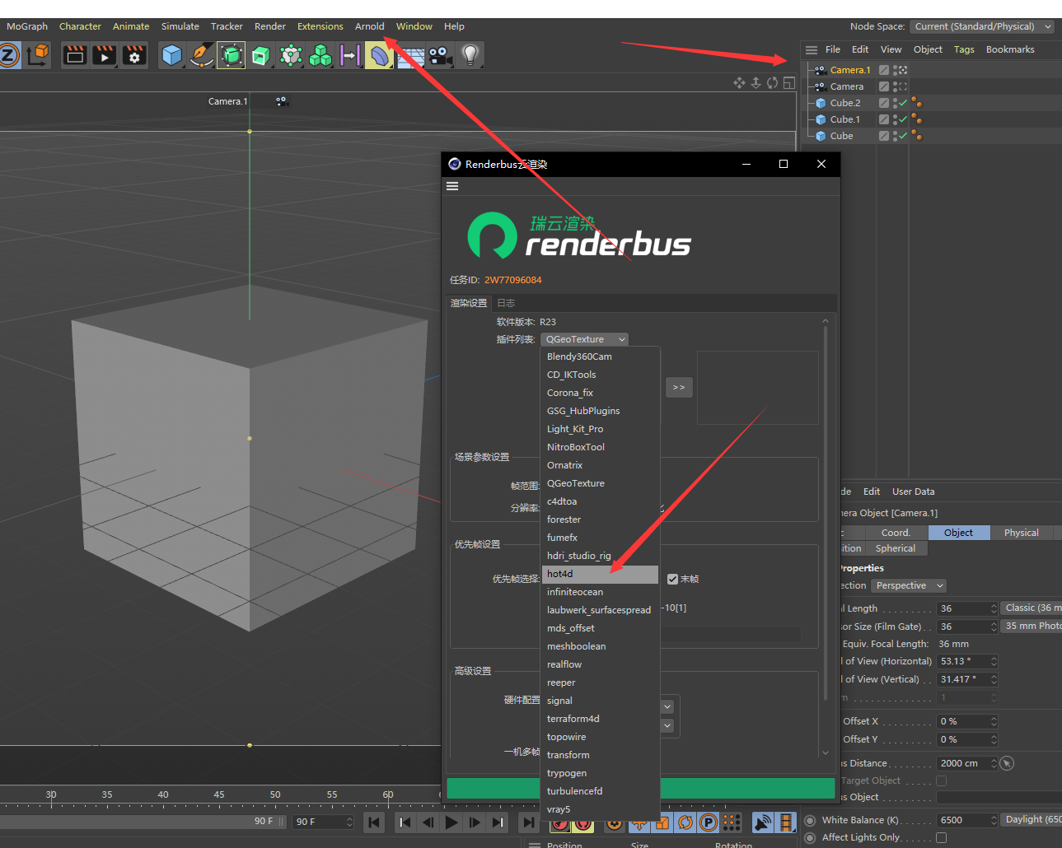Image resolution: width=1062 pixels, height=848 pixels.
Task: Select the Bend deformer icon
Action: pos(379,55)
